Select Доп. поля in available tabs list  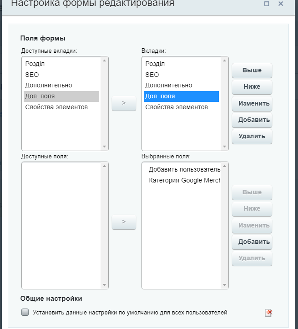61,96
